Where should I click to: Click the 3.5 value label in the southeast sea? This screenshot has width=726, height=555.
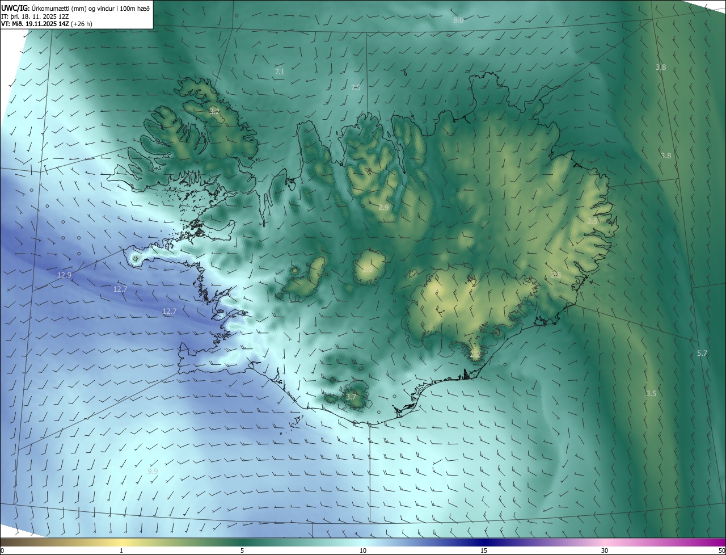point(651,393)
